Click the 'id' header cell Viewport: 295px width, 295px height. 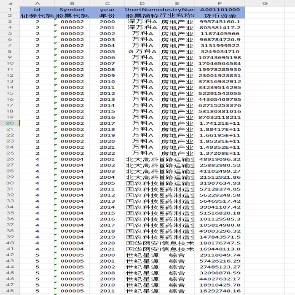(37, 9)
